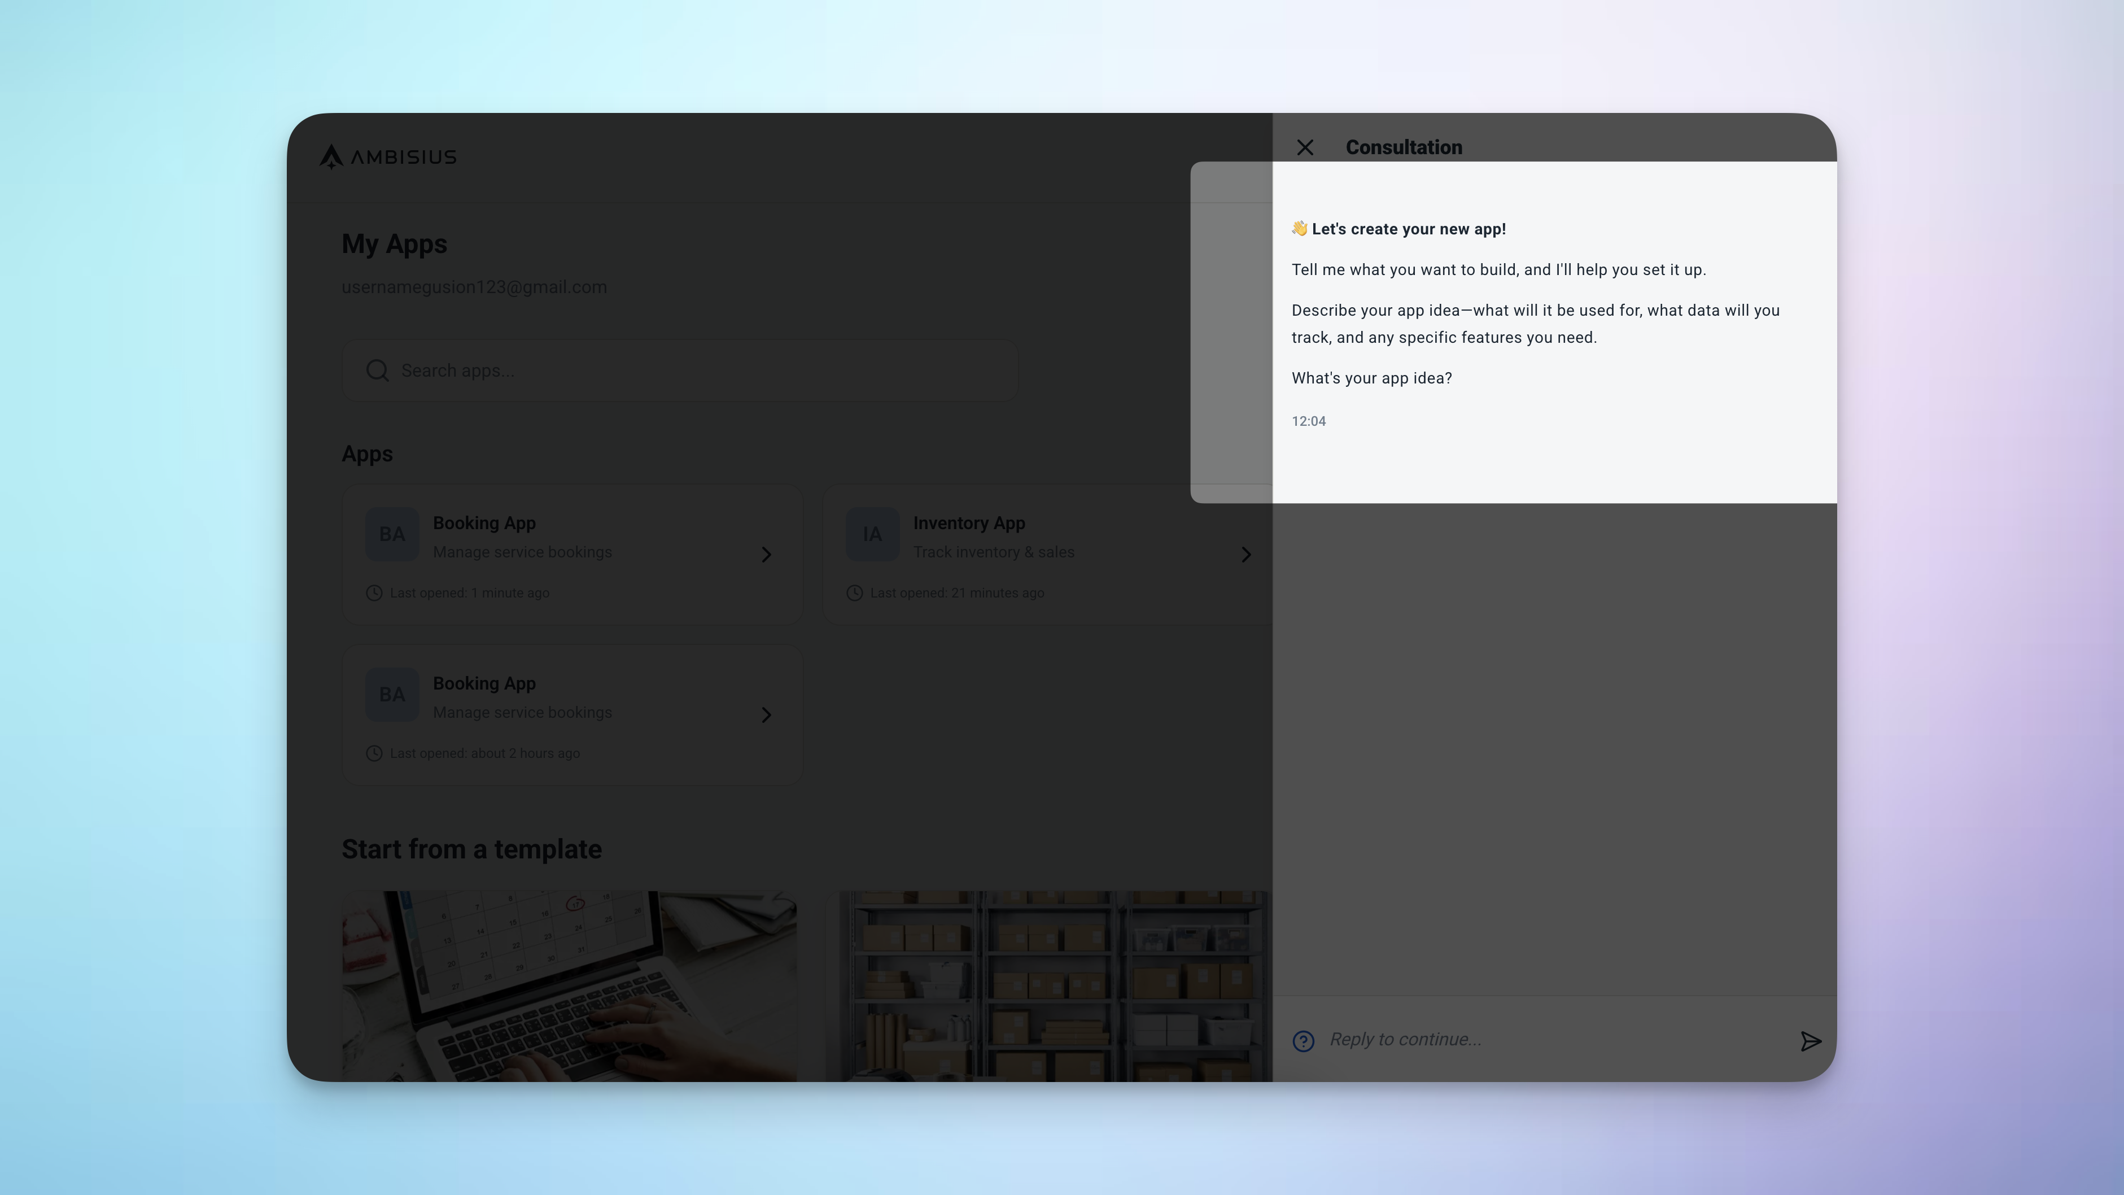The width and height of the screenshot is (2124, 1195).
Task: Open the Booking App opened 1 minute ago
Action: (x=572, y=554)
